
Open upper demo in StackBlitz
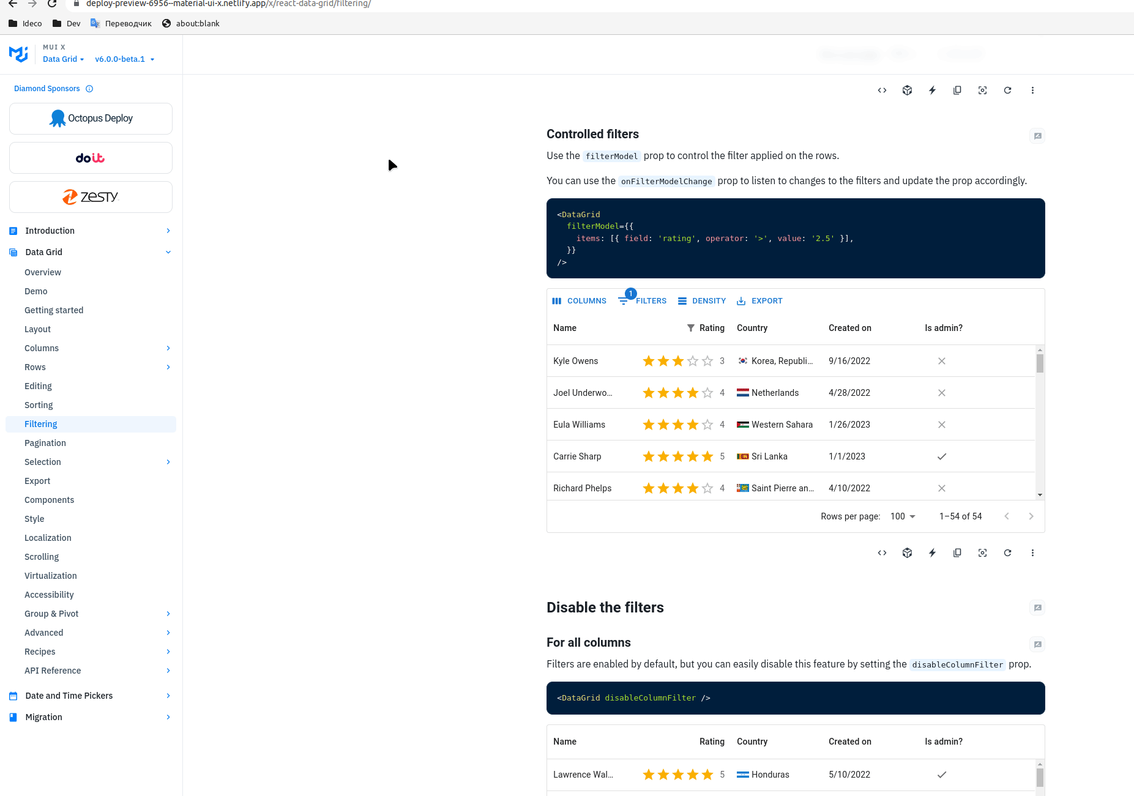coord(932,91)
